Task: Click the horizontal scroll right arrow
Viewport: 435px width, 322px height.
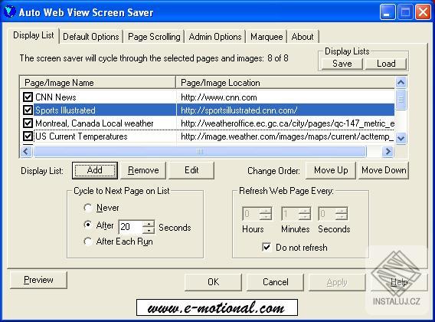Action: pos(388,151)
